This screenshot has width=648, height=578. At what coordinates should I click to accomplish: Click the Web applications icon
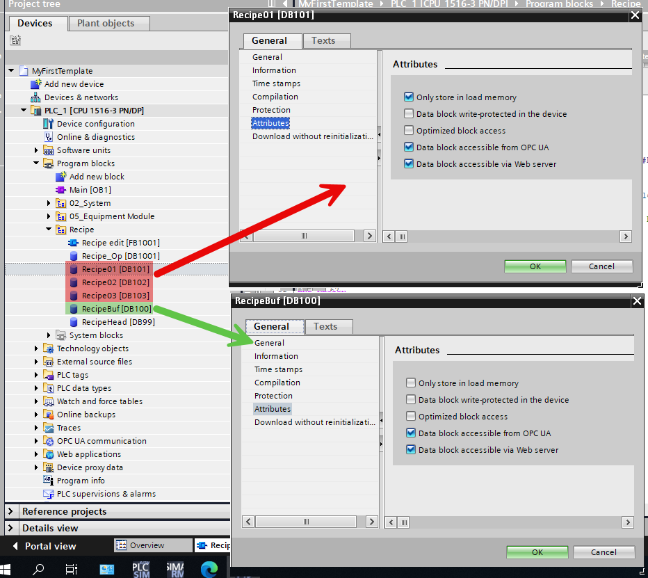[49, 454]
